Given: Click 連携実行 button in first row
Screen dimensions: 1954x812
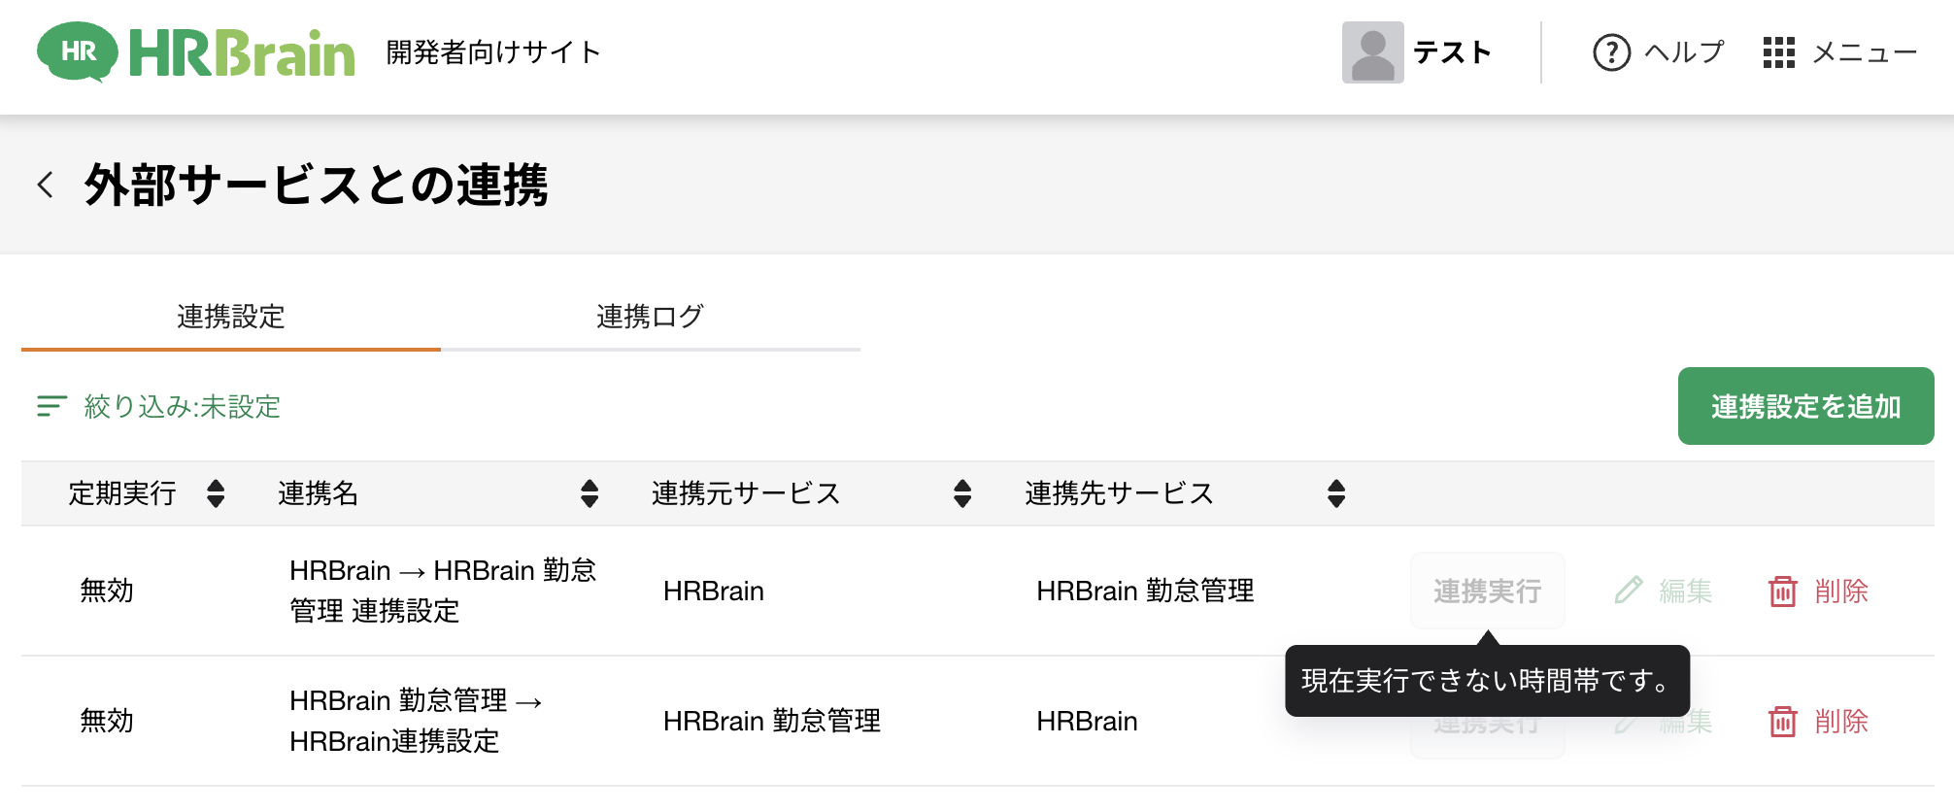Looking at the screenshot, I should (x=1487, y=591).
